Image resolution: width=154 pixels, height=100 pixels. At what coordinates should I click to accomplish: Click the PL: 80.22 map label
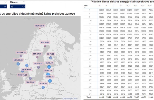(x=43, y=84)
